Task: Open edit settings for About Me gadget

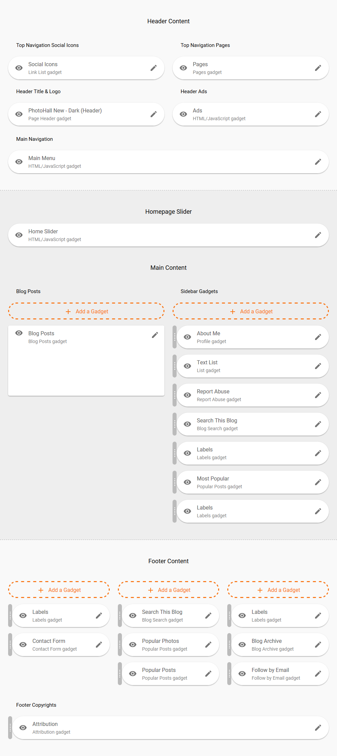Action: [318, 337]
